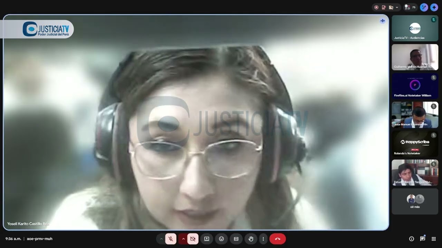Click the muted mic icon on Fireflies tile
442x248 pixels.
(x=433, y=78)
